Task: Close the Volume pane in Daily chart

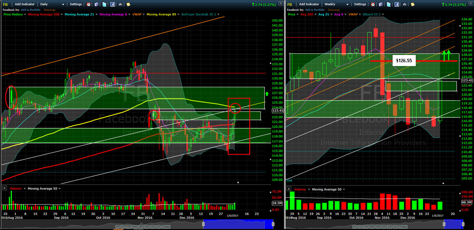Action: [4, 188]
